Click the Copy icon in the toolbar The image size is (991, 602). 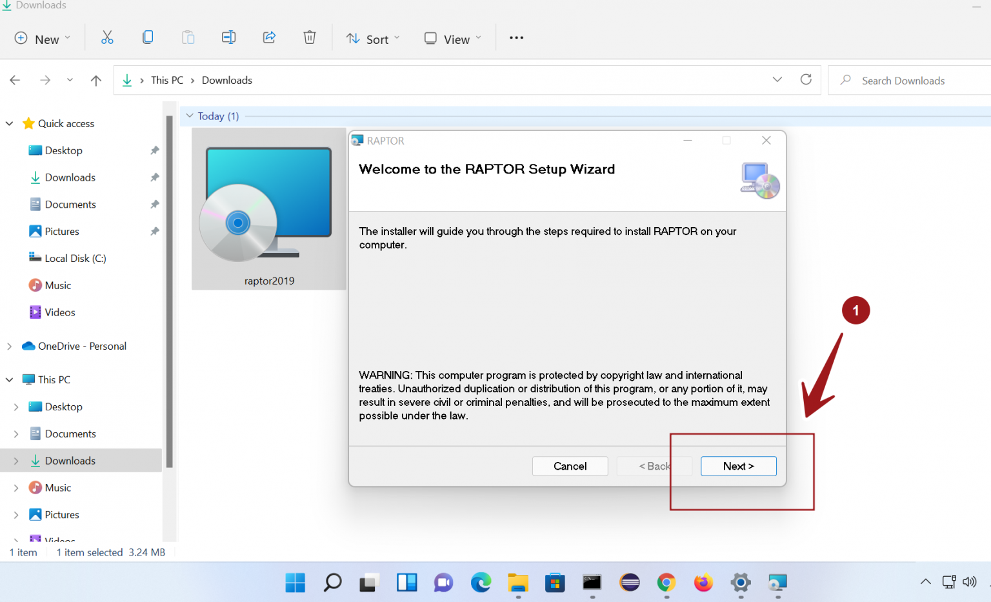point(148,37)
